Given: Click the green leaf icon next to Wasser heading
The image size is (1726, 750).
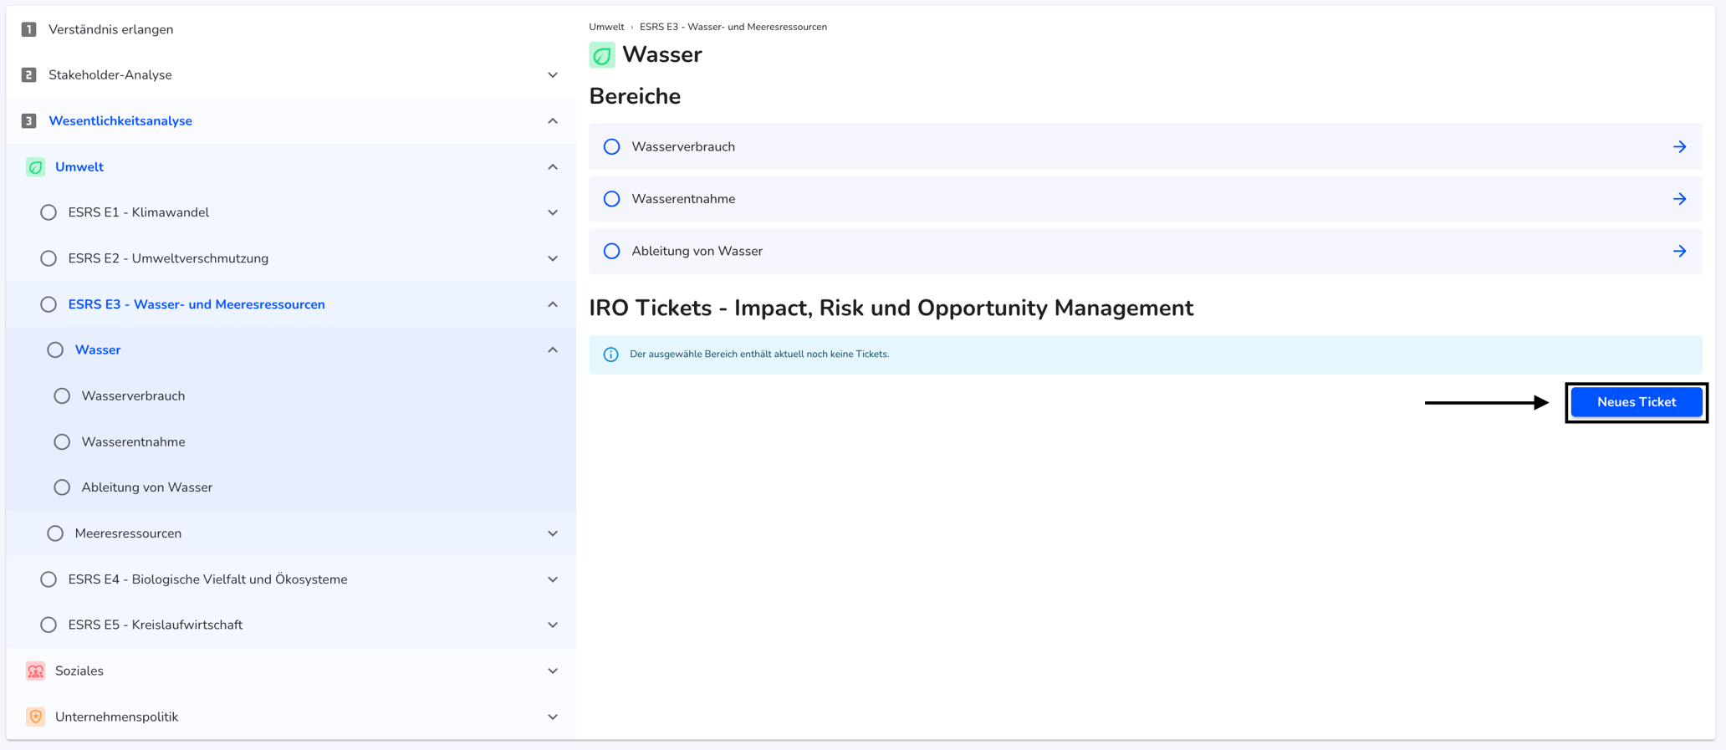Looking at the screenshot, I should (602, 55).
